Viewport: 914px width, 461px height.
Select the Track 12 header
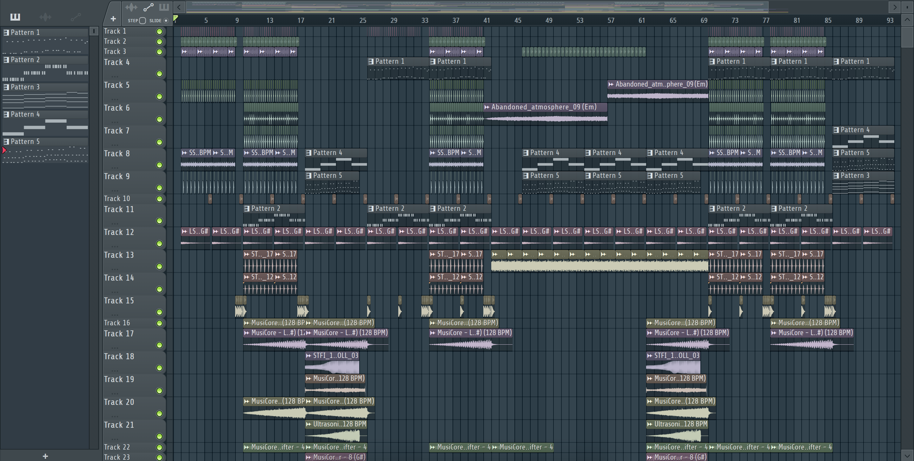point(134,238)
